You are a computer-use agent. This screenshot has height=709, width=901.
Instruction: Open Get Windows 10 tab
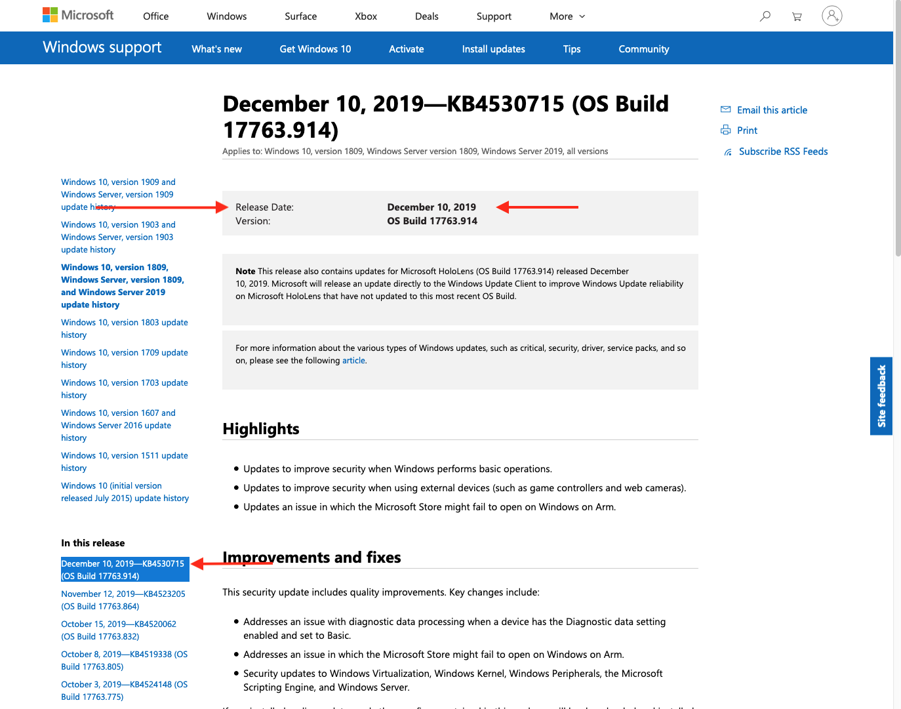315,49
